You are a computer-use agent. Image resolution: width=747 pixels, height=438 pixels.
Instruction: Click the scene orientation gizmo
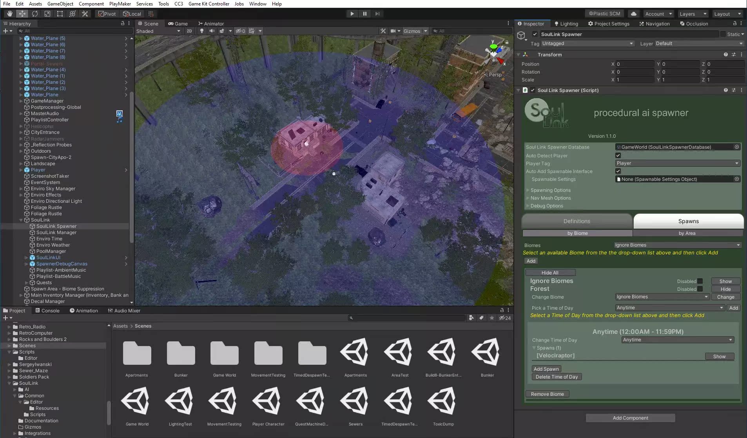pos(494,53)
